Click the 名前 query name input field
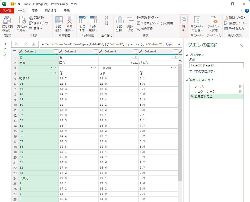Image resolution: width=250 pixels, height=202 pixels. tap(216, 65)
